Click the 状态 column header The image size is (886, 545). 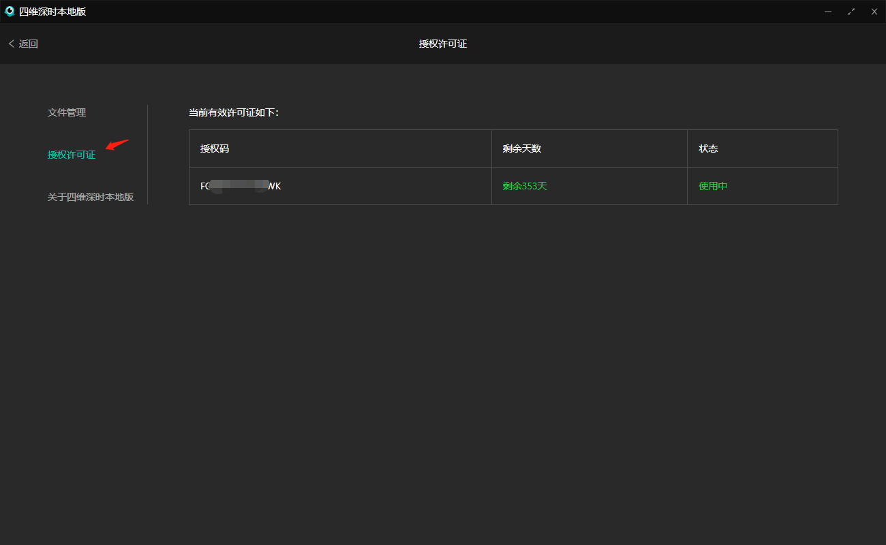coord(708,149)
